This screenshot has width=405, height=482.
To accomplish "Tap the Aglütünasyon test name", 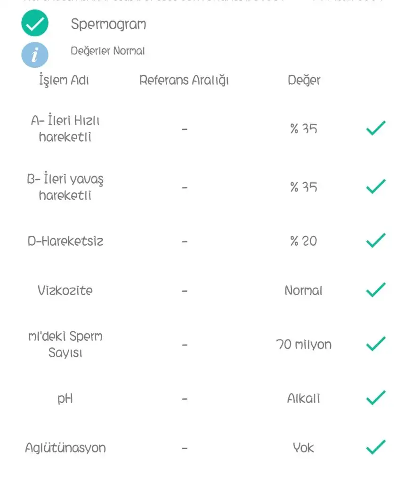I will coord(65,448).
